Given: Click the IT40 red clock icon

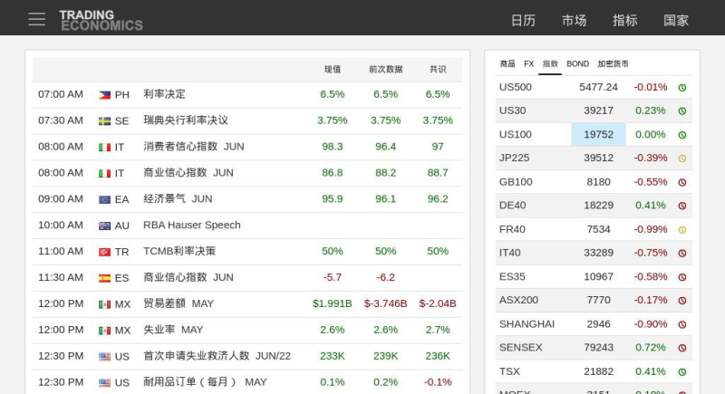Looking at the screenshot, I should 682,253.
